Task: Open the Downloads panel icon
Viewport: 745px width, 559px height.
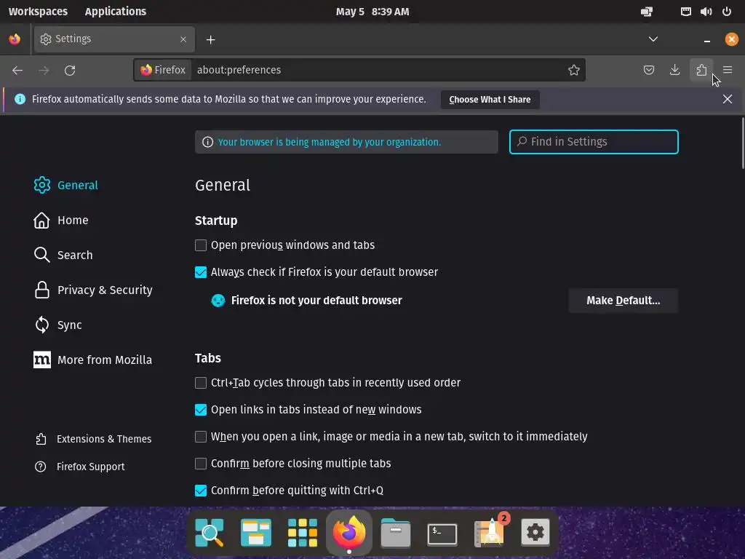Action: click(674, 70)
